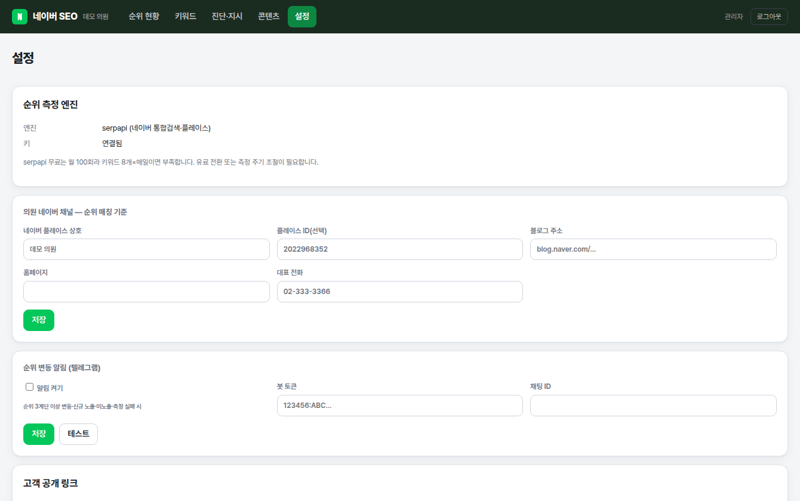
Task: Click the 테스트 button
Action: point(78,434)
